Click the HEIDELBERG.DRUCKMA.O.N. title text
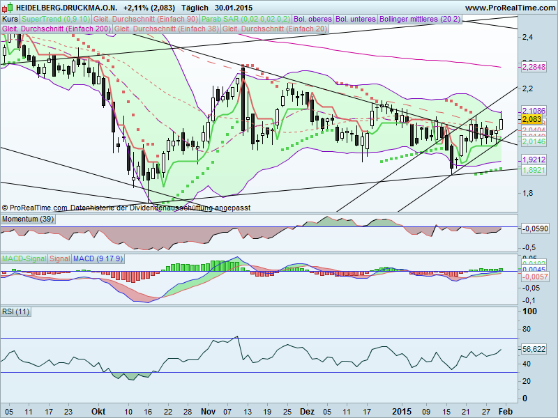Image resolution: width=558 pixels, height=418 pixels. [66, 8]
